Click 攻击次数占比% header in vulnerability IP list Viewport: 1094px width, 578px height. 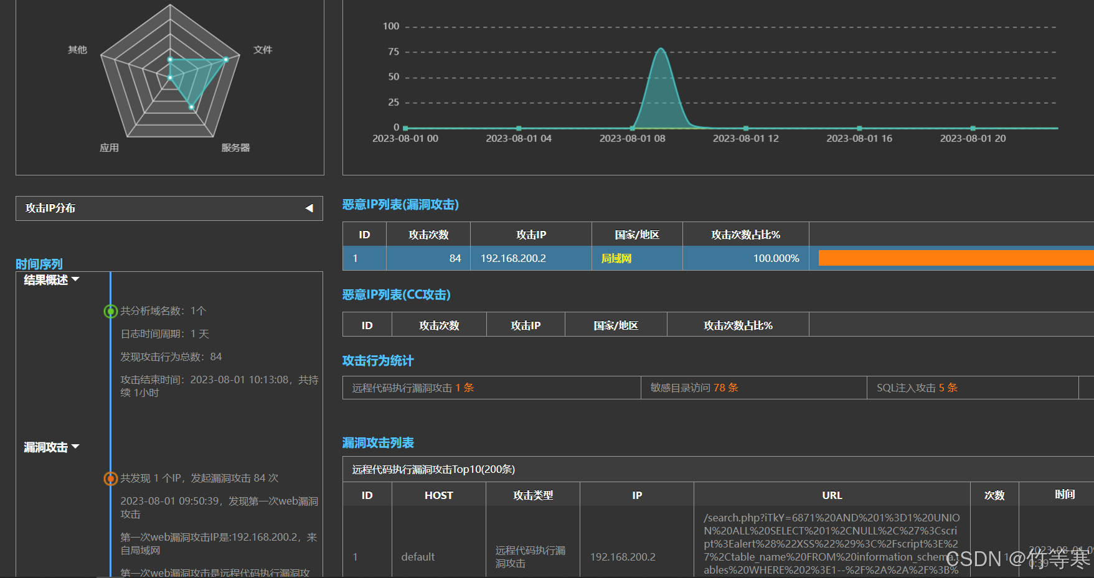click(x=746, y=235)
